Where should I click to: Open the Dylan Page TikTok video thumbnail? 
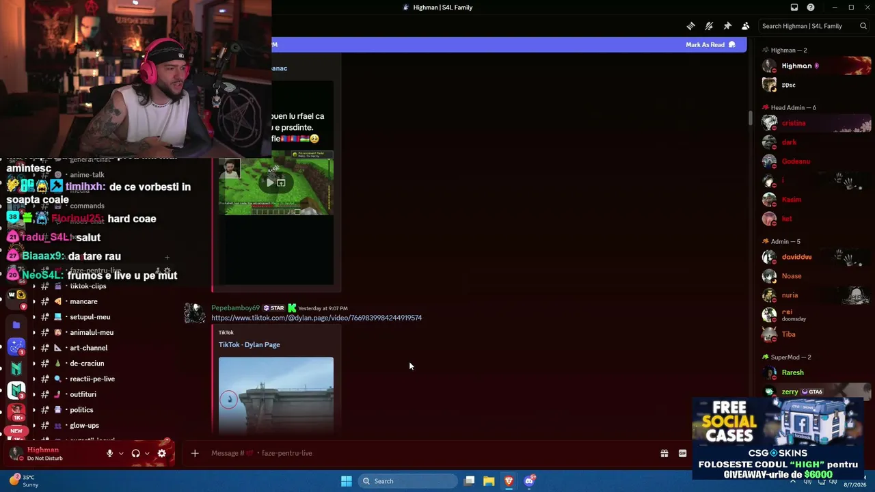coord(276,395)
